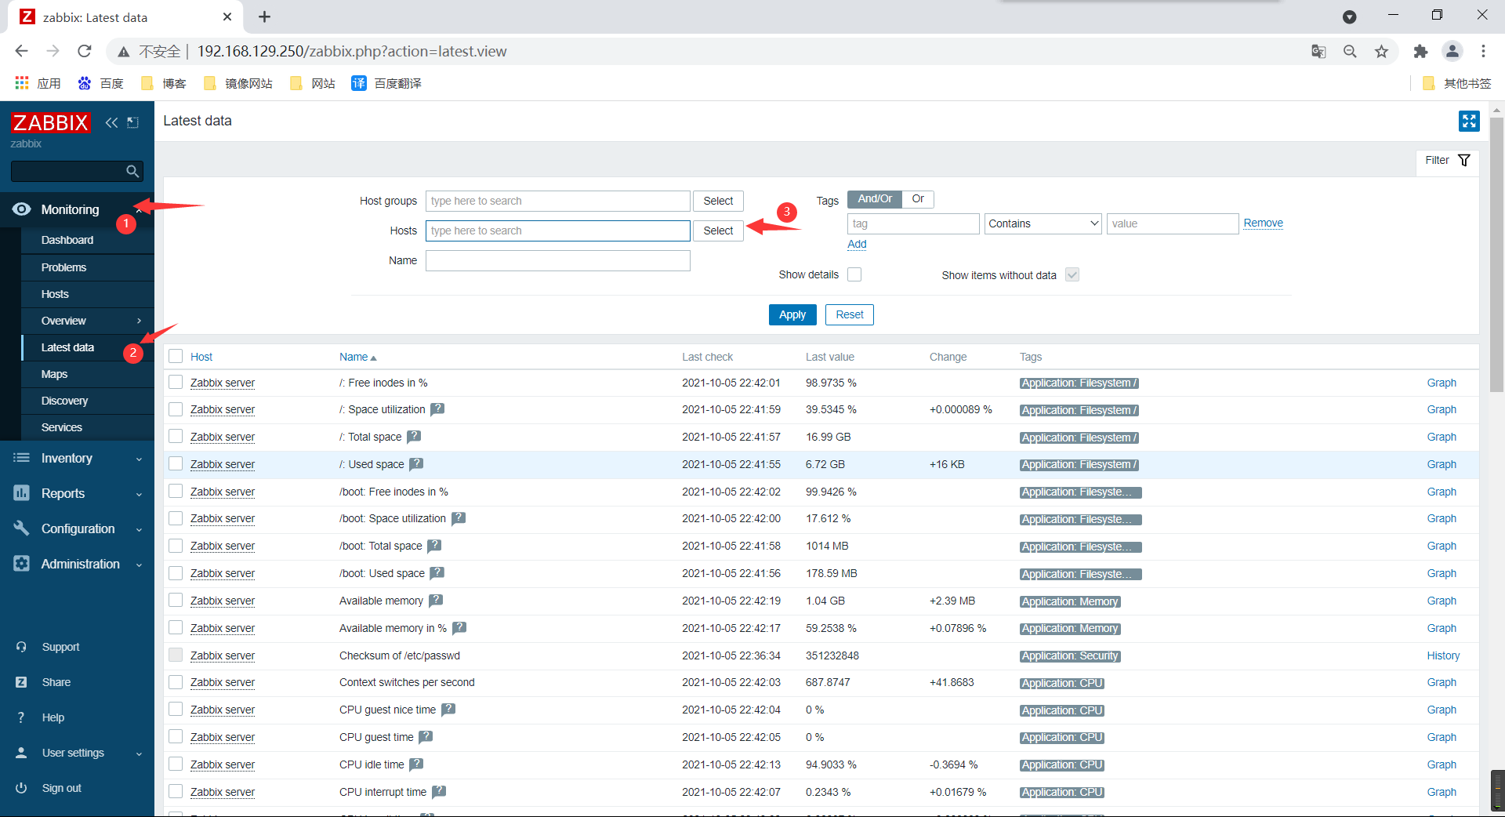Open browser extensions puzzle icon

pos(1420,51)
